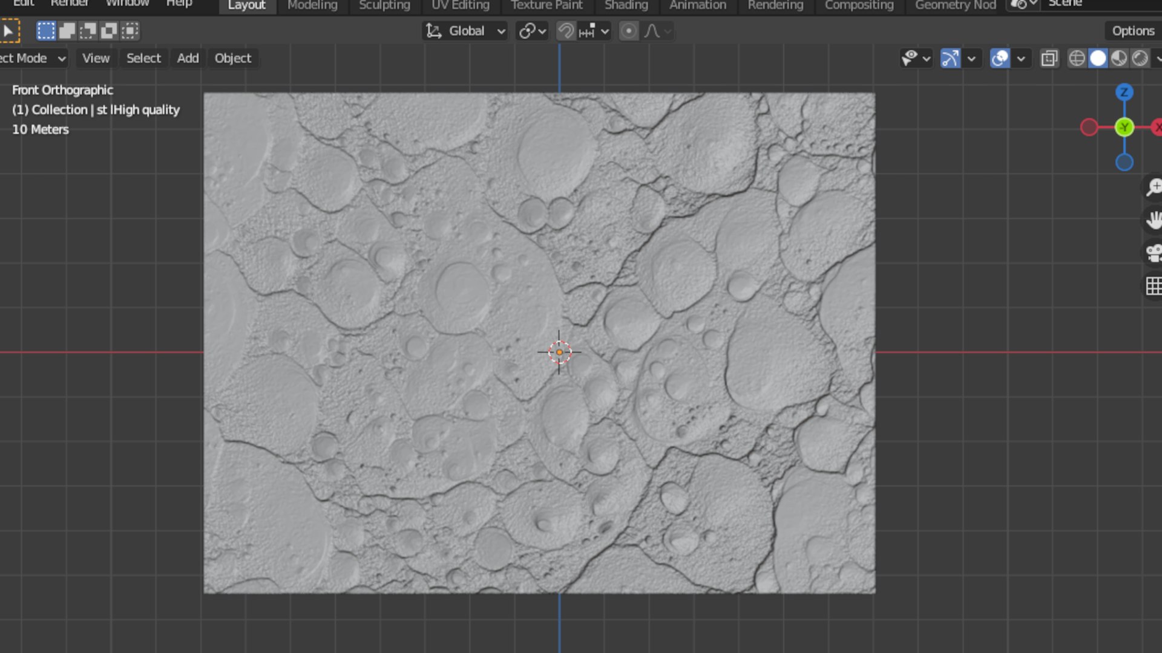This screenshot has height=653, width=1162.
Task: Open selectability and visibility eye icon
Action: pos(915,59)
